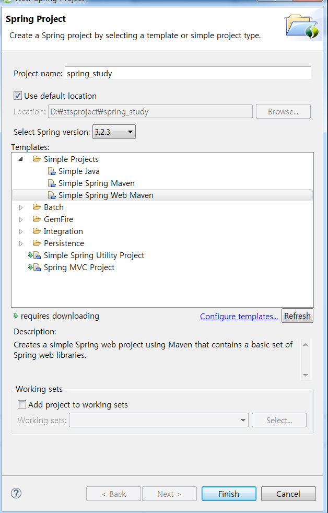Click the Project name input field
Screen dimensions: 328x513
[x=188, y=73]
